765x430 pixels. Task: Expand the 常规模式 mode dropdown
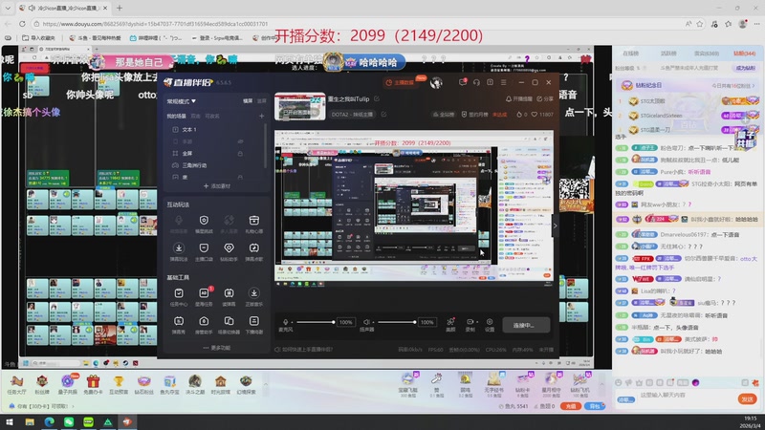(182, 101)
